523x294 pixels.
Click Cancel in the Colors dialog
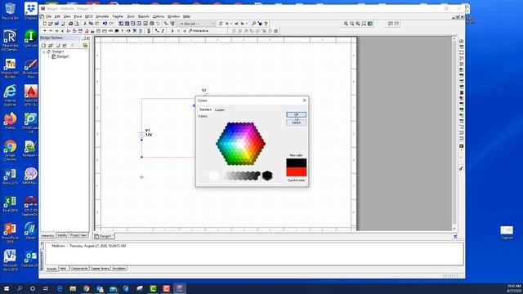(x=296, y=122)
